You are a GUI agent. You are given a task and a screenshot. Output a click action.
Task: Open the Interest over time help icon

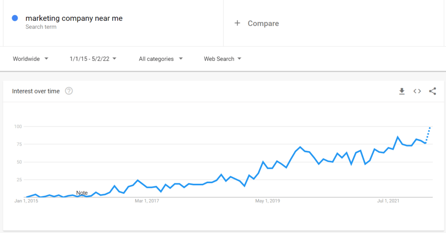(69, 91)
